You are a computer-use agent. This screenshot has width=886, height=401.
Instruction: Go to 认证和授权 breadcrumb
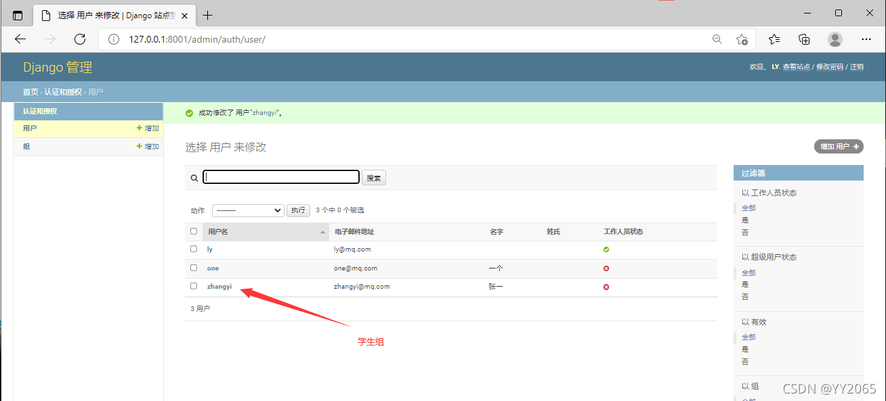[x=63, y=92]
